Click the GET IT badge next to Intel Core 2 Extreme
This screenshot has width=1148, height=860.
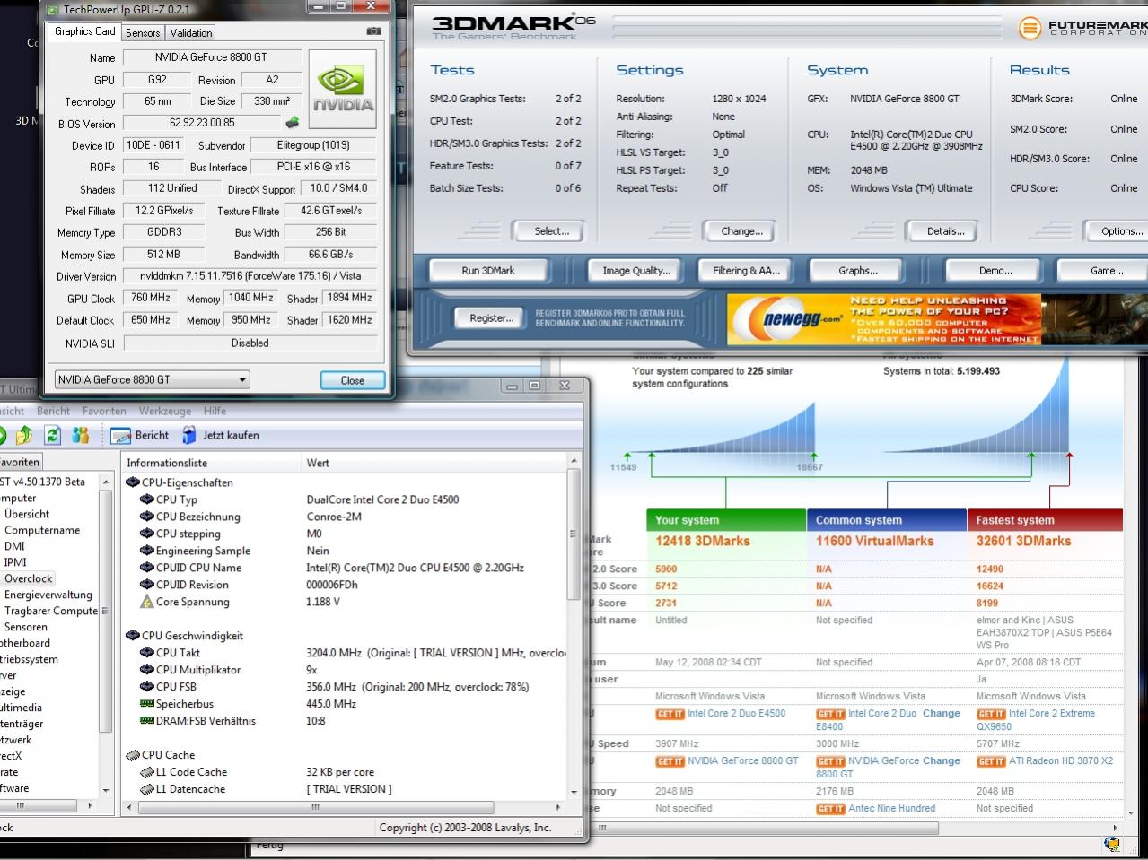pos(991,715)
